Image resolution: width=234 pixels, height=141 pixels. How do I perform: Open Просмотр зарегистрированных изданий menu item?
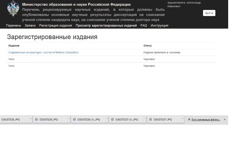106,26
